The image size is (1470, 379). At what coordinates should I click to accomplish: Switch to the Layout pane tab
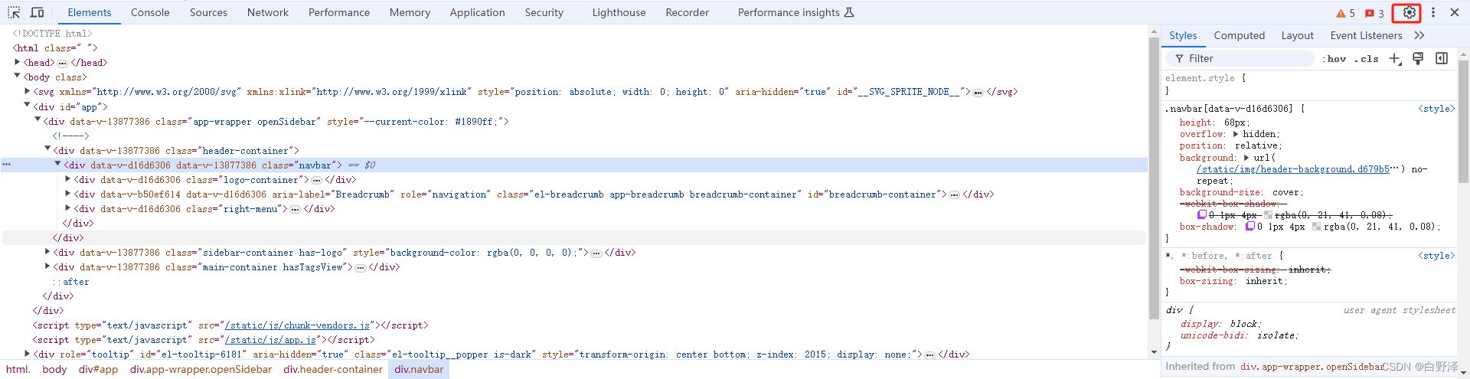(1297, 35)
